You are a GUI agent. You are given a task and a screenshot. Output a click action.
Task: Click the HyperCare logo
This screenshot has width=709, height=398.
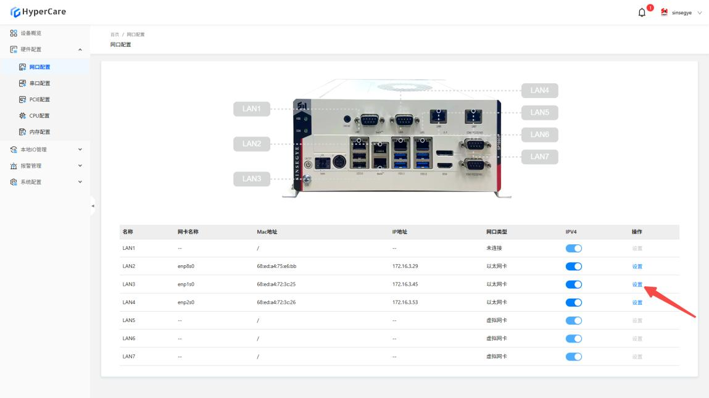pyautogui.click(x=38, y=12)
